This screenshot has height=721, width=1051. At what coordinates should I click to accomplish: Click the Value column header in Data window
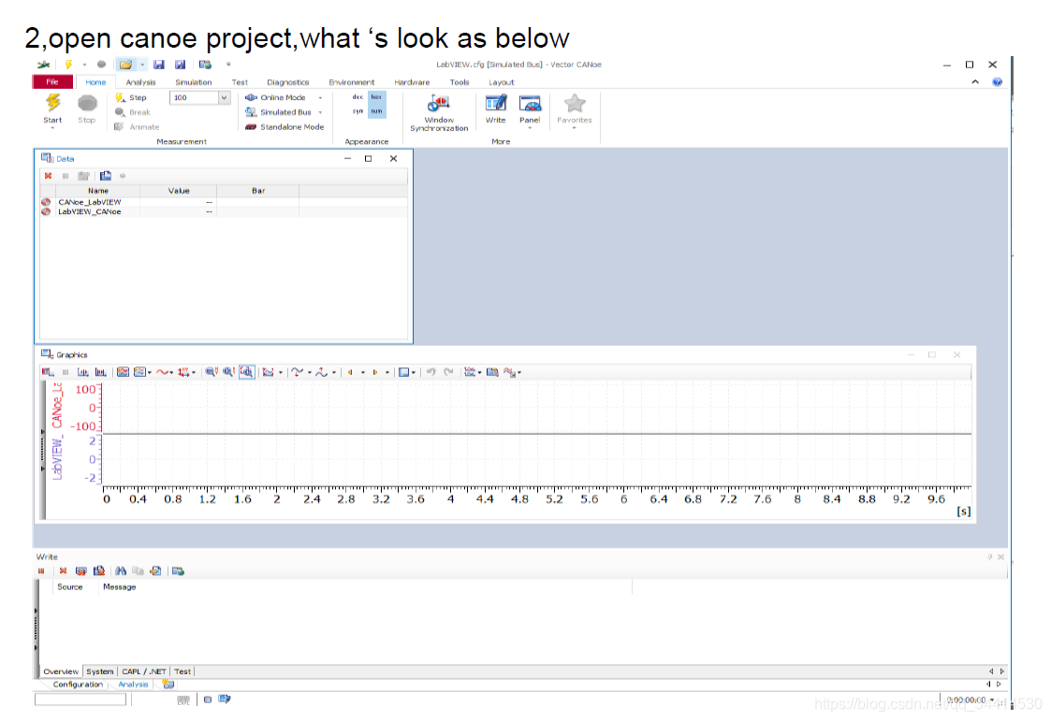click(179, 191)
